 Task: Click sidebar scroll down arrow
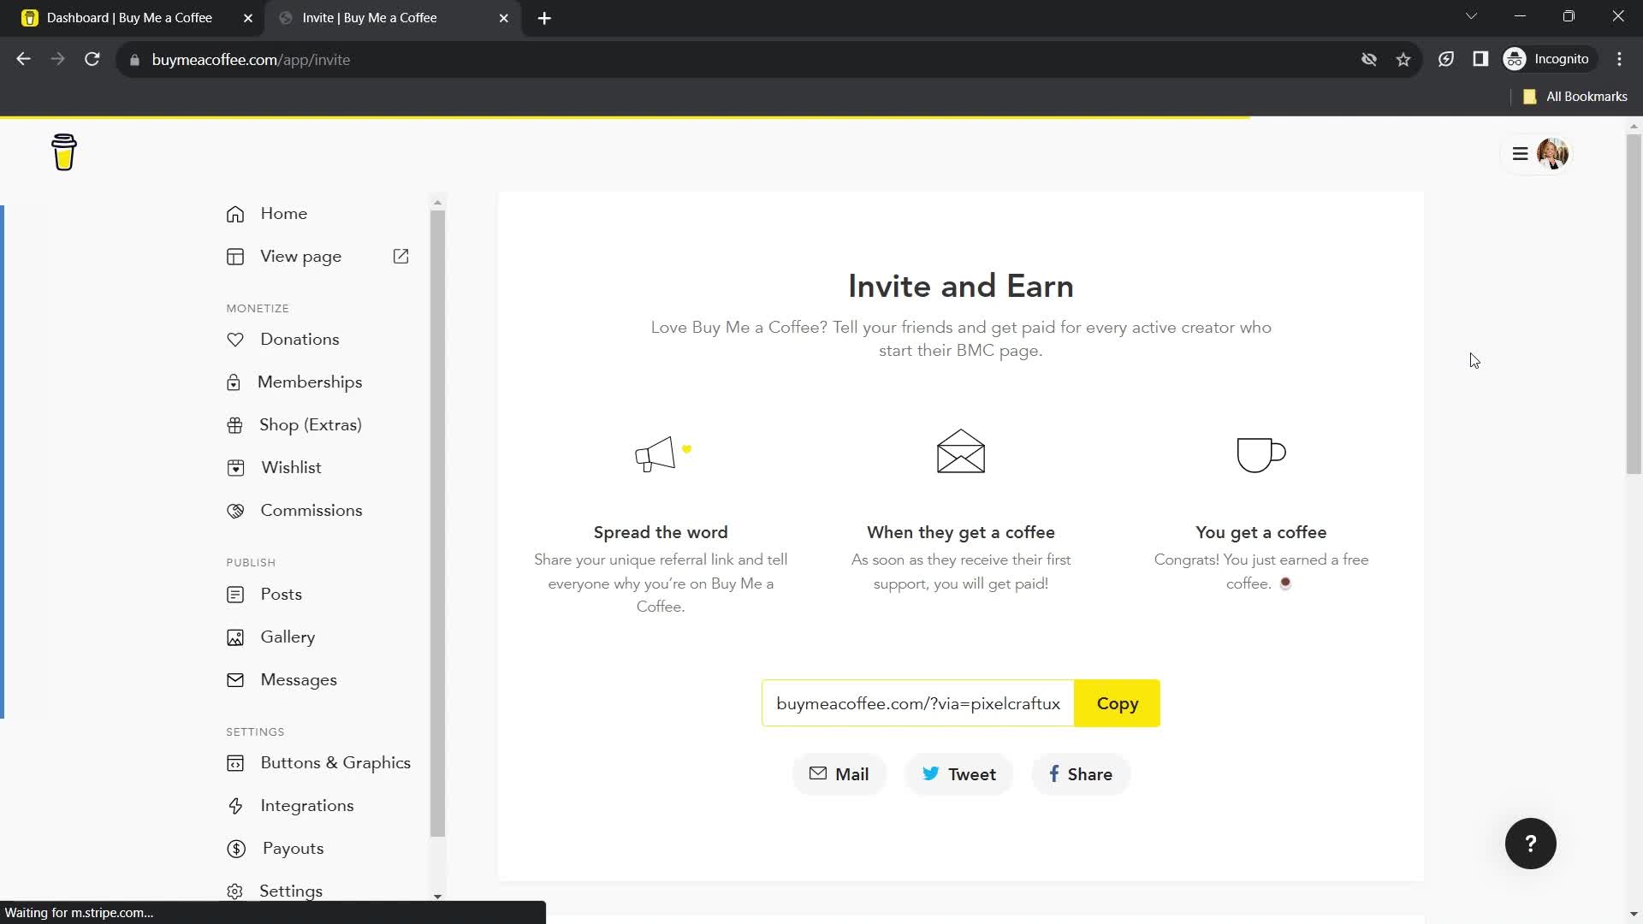tap(437, 897)
